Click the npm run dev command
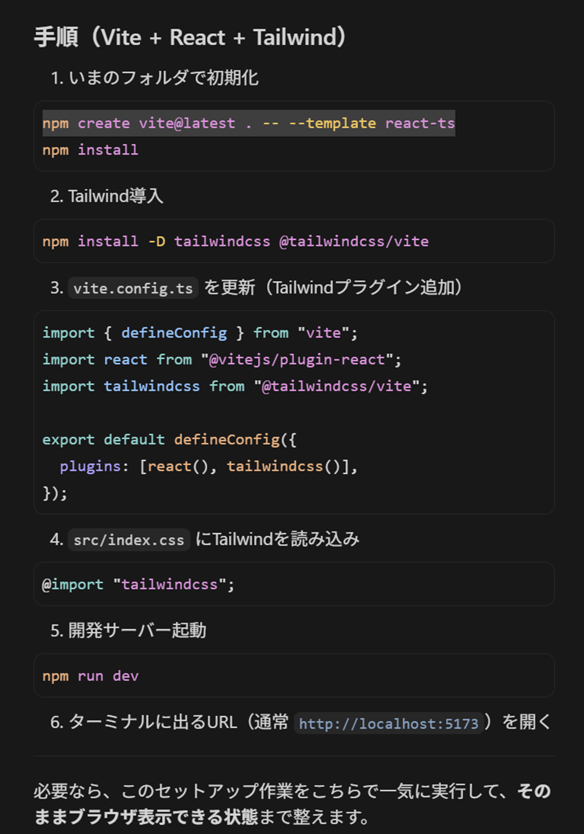This screenshot has width=584, height=834. (x=90, y=676)
